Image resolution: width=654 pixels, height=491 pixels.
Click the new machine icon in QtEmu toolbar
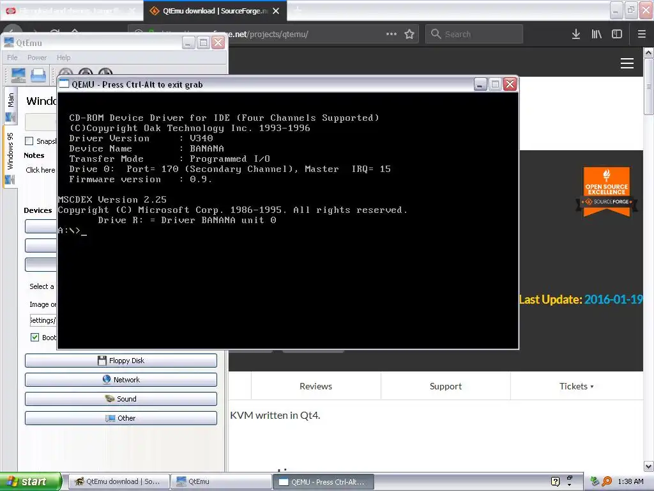(19, 75)
